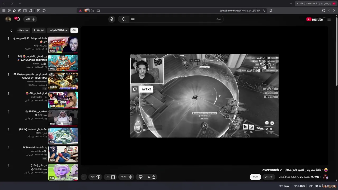Close the overwatch 2 YouTube tab
338x190 pixels.
pos(298,3)
